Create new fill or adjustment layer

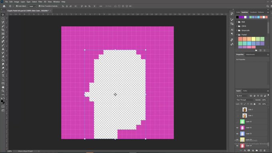click(x=253, y=150)
